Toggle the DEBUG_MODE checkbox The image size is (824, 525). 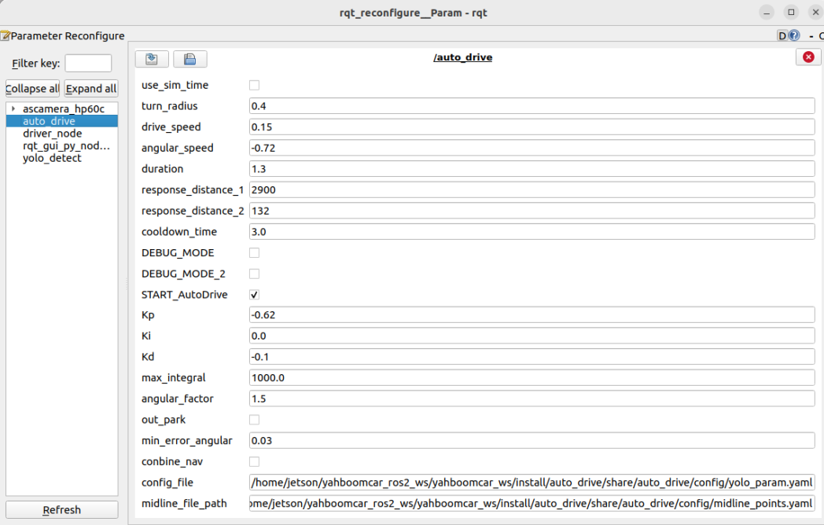[254, 253]
